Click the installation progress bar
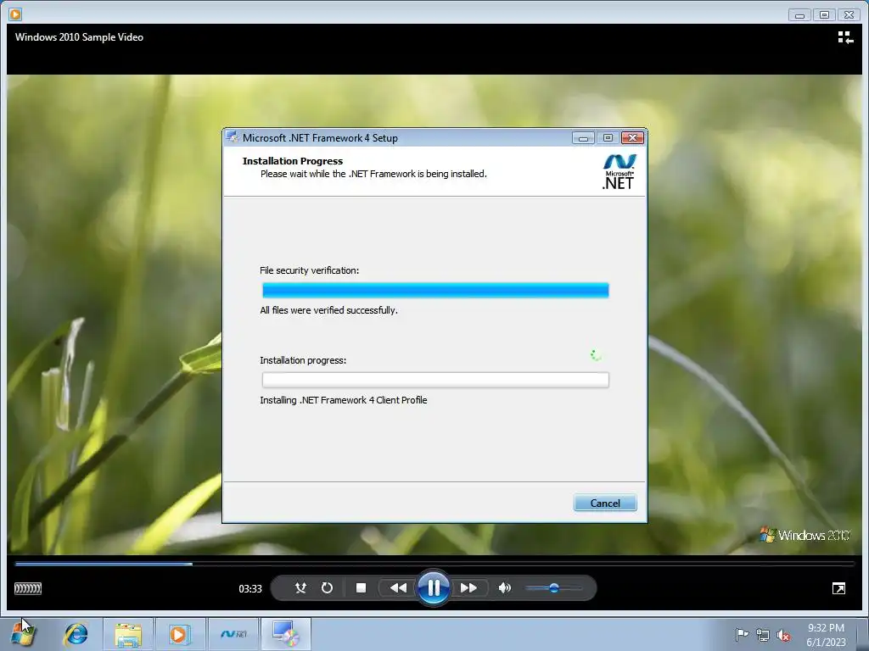This screenshot has width=869, height=651. 435,380
